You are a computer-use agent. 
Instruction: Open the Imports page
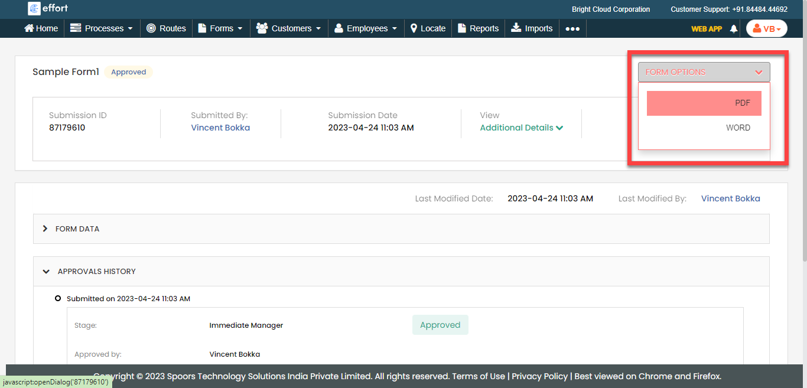coord(532,28)
